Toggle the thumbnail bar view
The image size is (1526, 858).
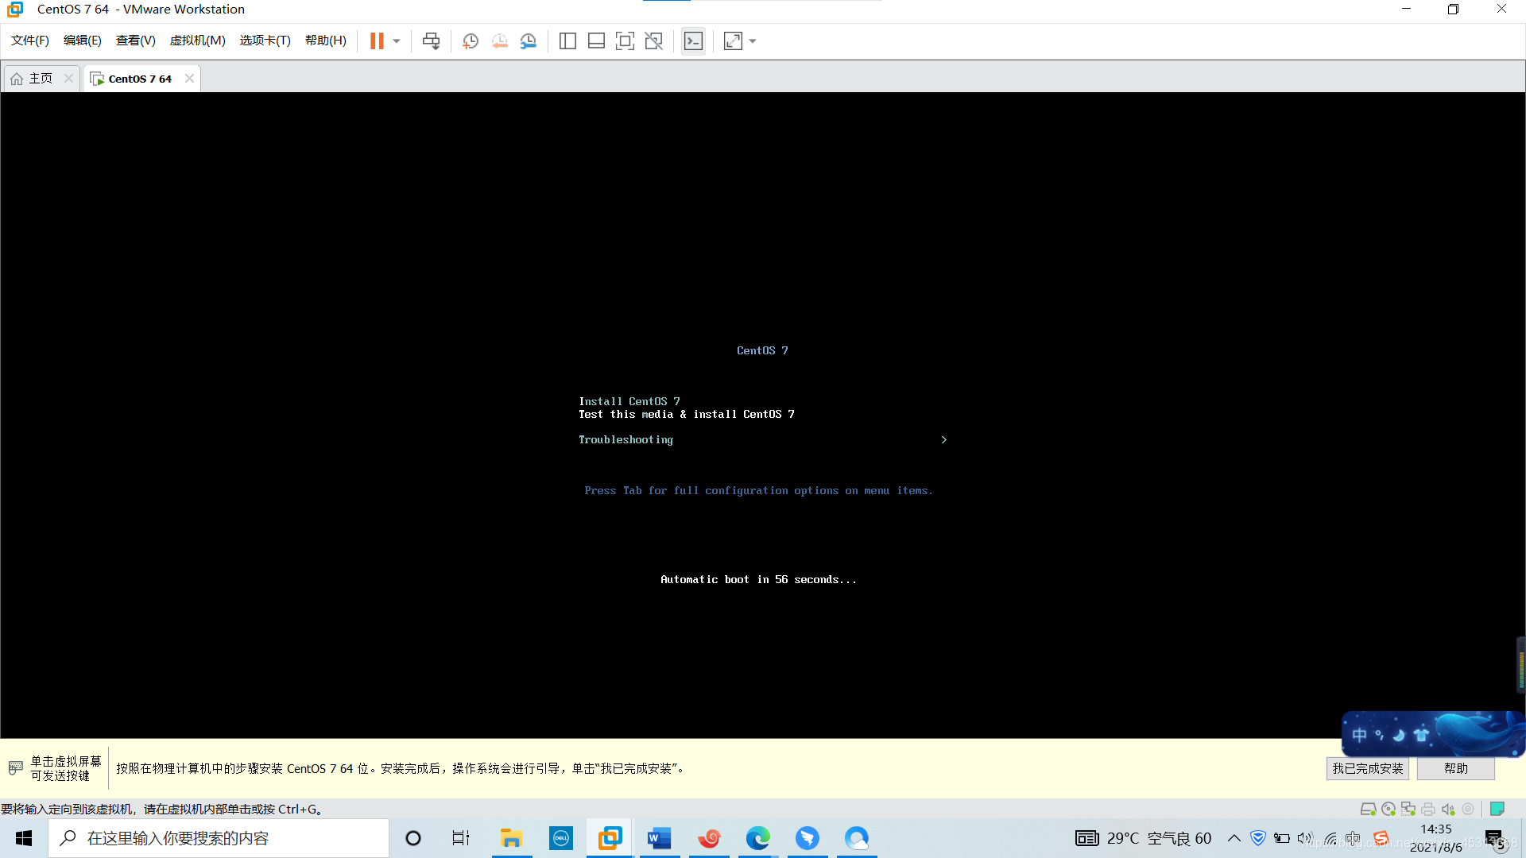click(596, 41)
